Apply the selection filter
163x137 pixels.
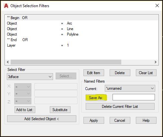(x=94, y=120)
